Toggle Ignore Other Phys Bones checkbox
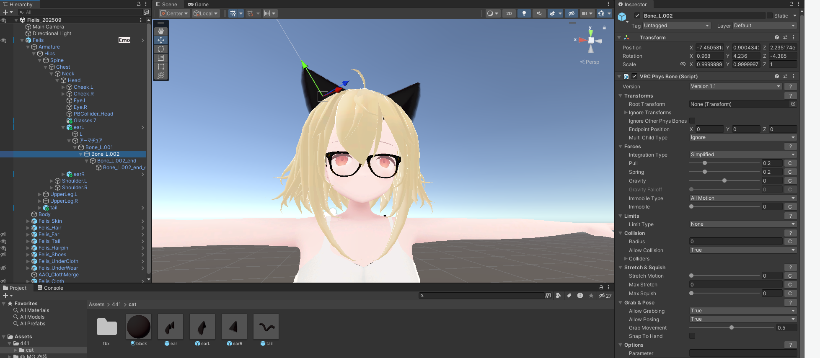Image resolution: width=820 pixels, height=358 pixels. 692,121
